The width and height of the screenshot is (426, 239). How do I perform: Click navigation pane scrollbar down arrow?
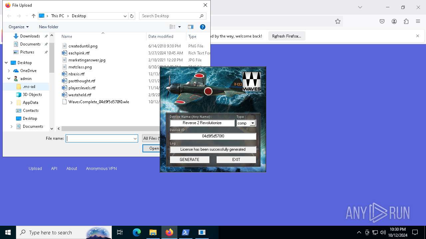click(x=52, y=128)
